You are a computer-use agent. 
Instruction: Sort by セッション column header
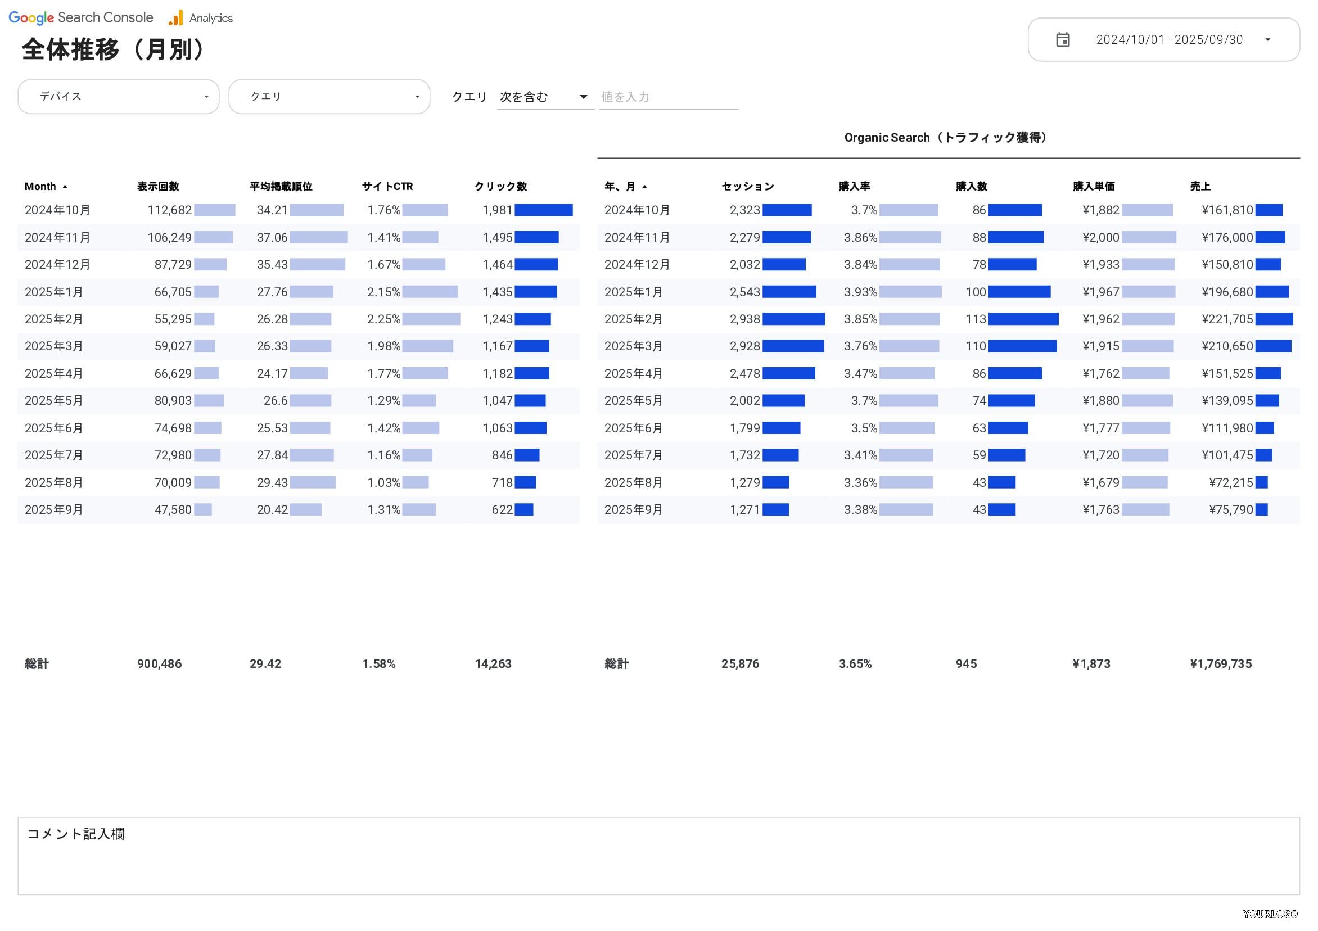click(747, 187)
